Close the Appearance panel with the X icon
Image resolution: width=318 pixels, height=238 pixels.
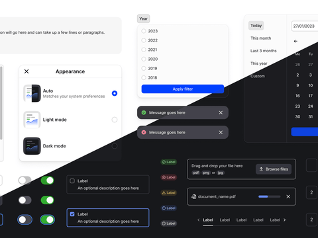26,71
